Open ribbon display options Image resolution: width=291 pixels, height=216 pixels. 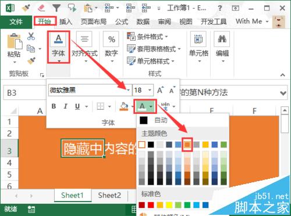235,8
